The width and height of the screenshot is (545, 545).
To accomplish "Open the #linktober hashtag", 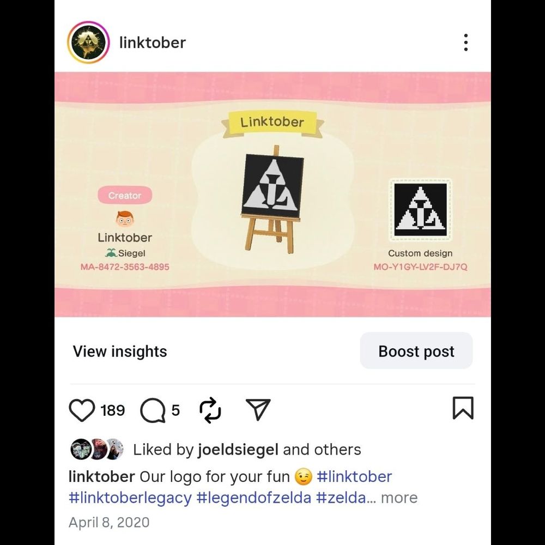I will (354, 476).
